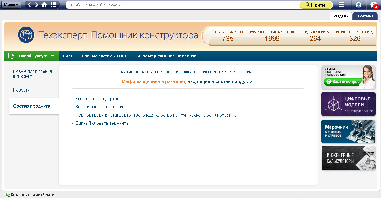Go back with the left arrow
Image resolution: width=381 pixels, height=198 pixels.
point(30,5)
